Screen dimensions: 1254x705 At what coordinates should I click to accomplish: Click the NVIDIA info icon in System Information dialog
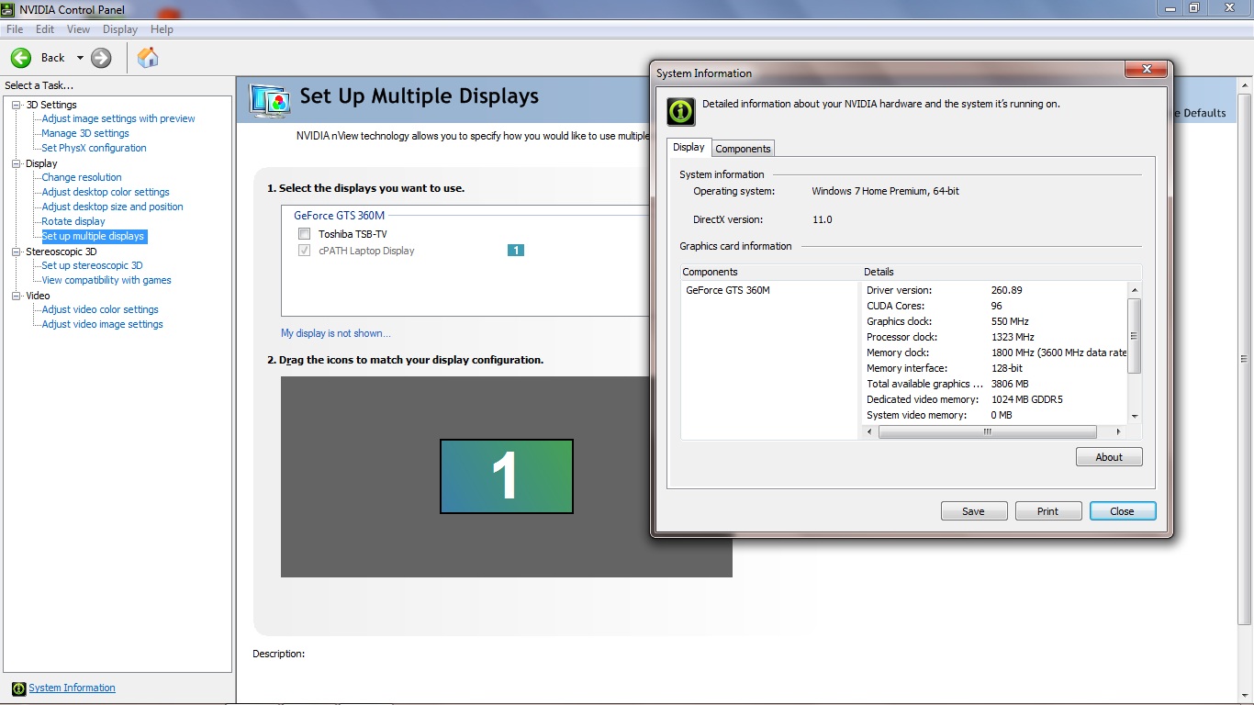pyautogui.click(x=680, y=111)
